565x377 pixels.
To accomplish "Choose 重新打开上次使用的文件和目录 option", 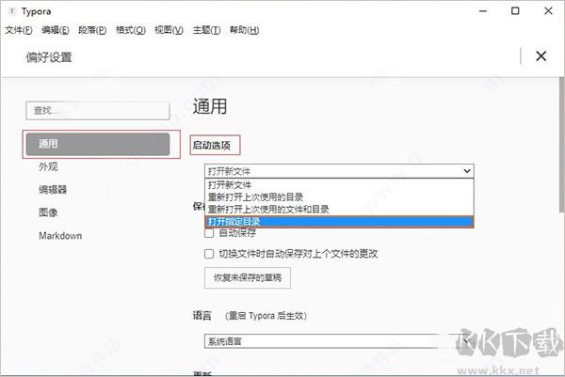I will (x=339, y=210).
